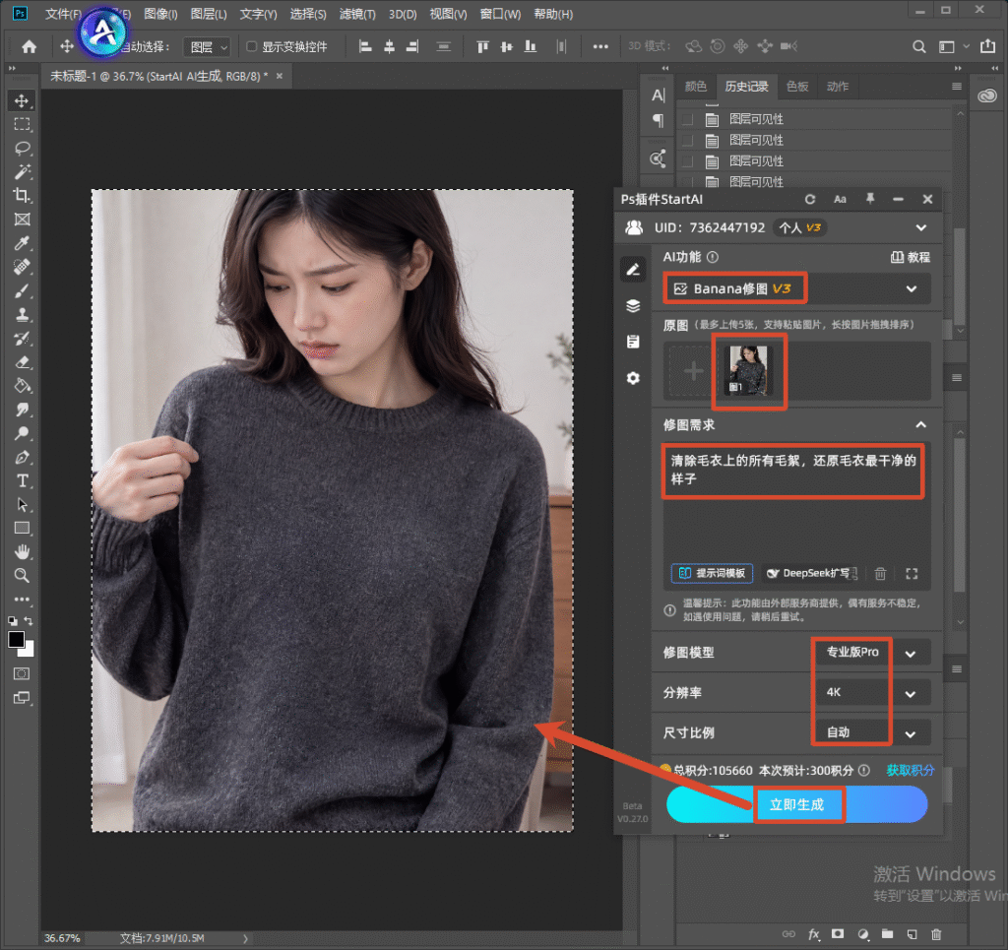The width and height of the screenshot is (1008, 950).
Task: Select the Smudge tool
Action: (22, 410)
